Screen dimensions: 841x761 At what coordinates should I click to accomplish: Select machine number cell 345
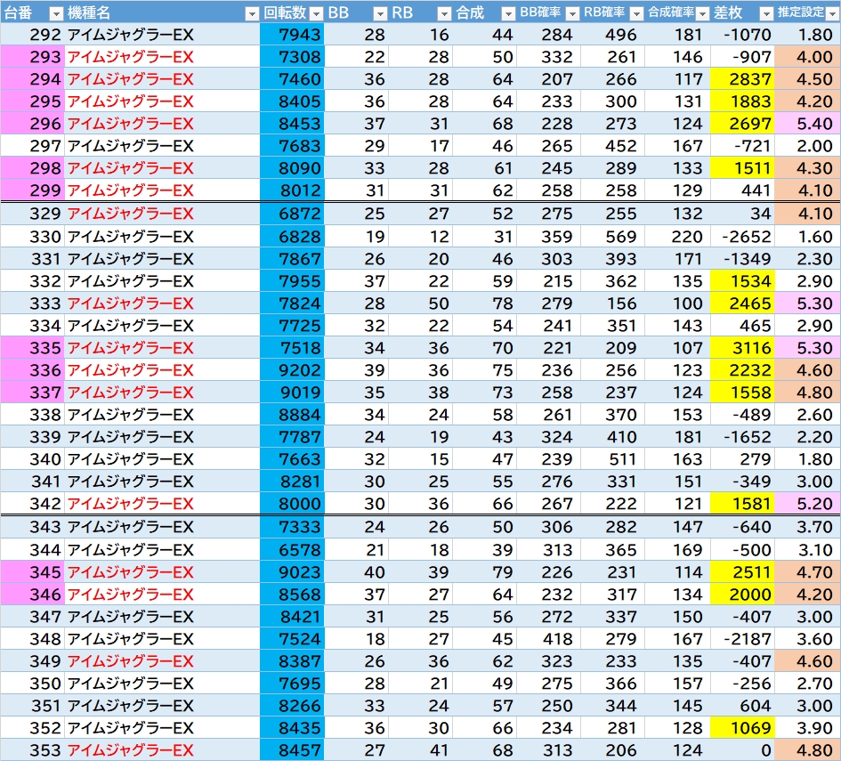(x=33, y=571)
